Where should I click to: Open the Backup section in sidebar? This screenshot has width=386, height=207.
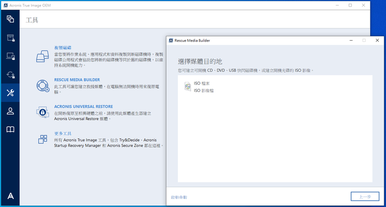coord(10,19)
